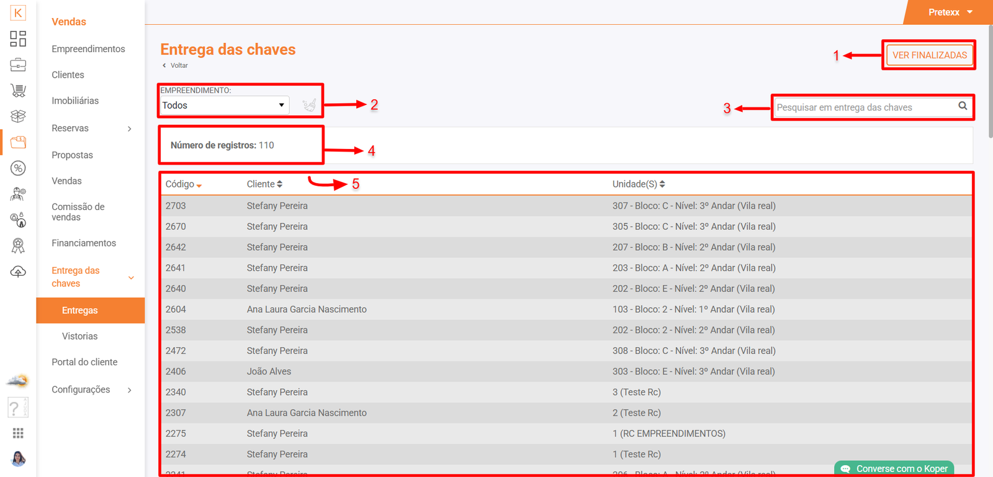Click the VER FINALIZADAS button

coord(929,55)
